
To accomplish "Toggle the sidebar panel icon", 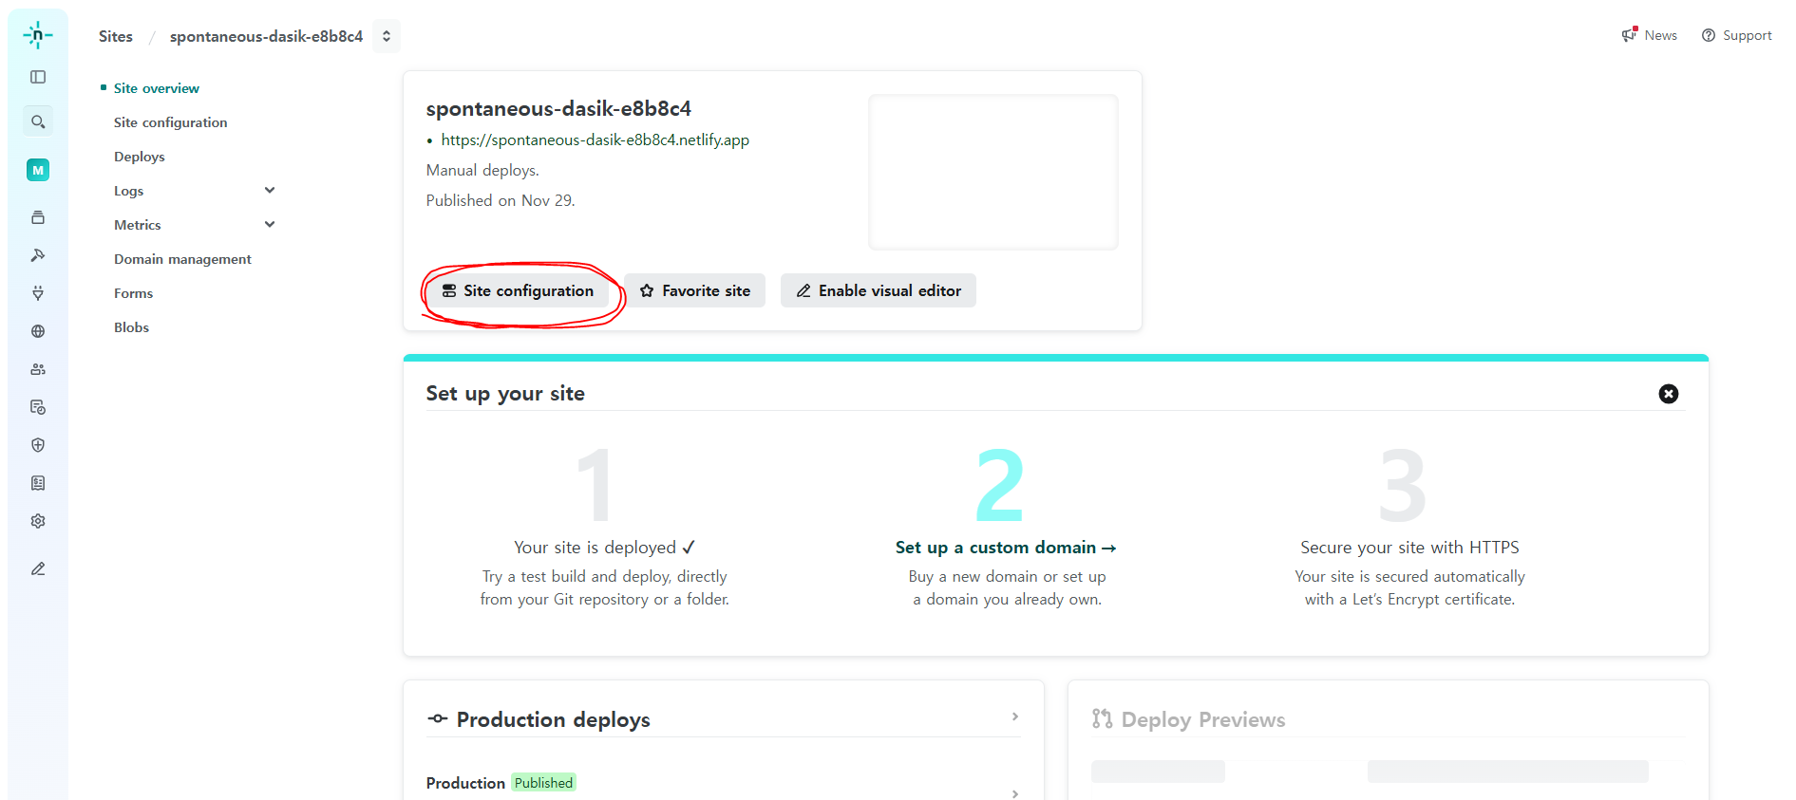I will tap(38, 77).
